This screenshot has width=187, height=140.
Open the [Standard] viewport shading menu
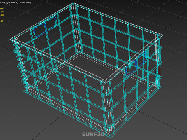(12, 3)
